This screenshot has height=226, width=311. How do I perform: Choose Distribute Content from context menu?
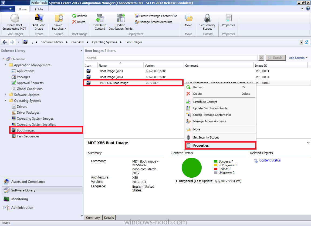coord(220,102)
